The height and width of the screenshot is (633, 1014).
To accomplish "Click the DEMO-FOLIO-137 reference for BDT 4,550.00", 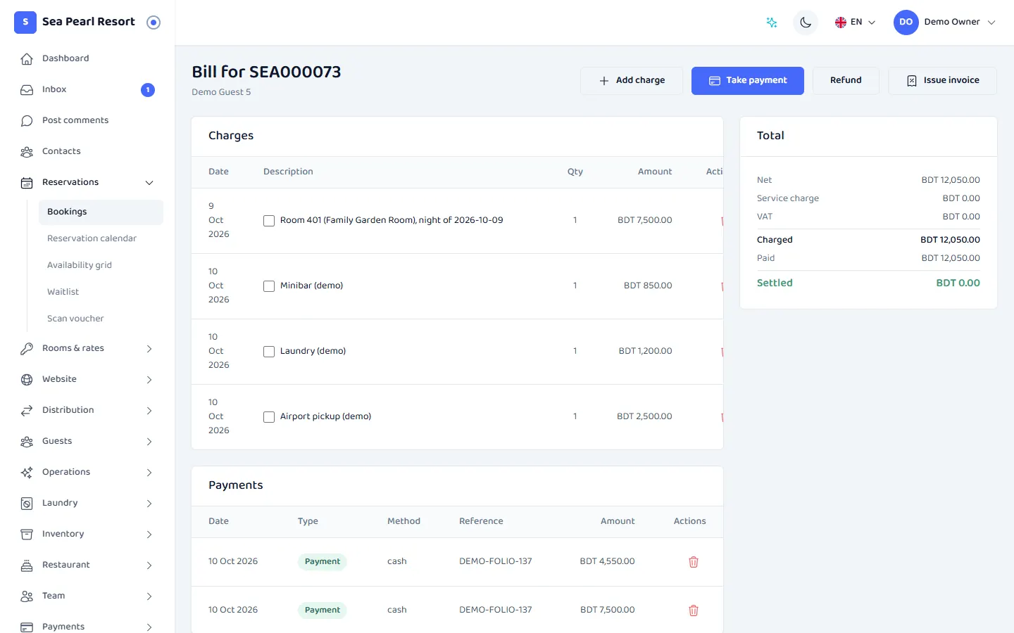I will click(496, 562).
